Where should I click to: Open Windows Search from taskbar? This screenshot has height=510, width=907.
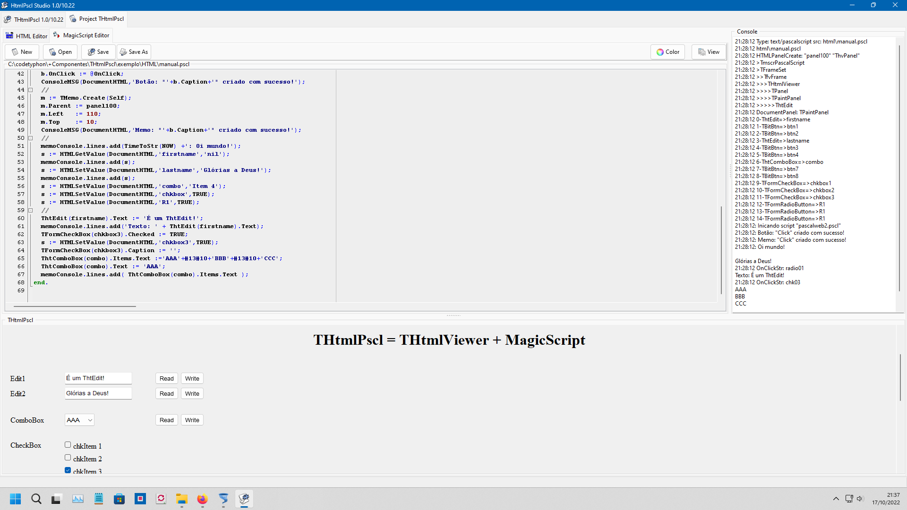pos(36,499)
